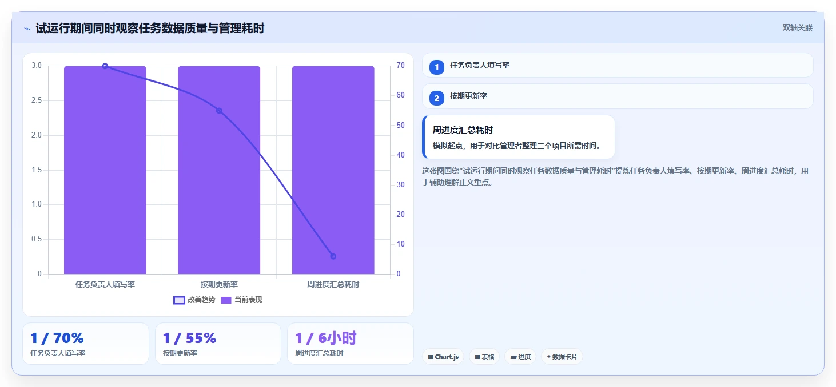
Task: Click the 进度 tag chip
Action: 520,357
